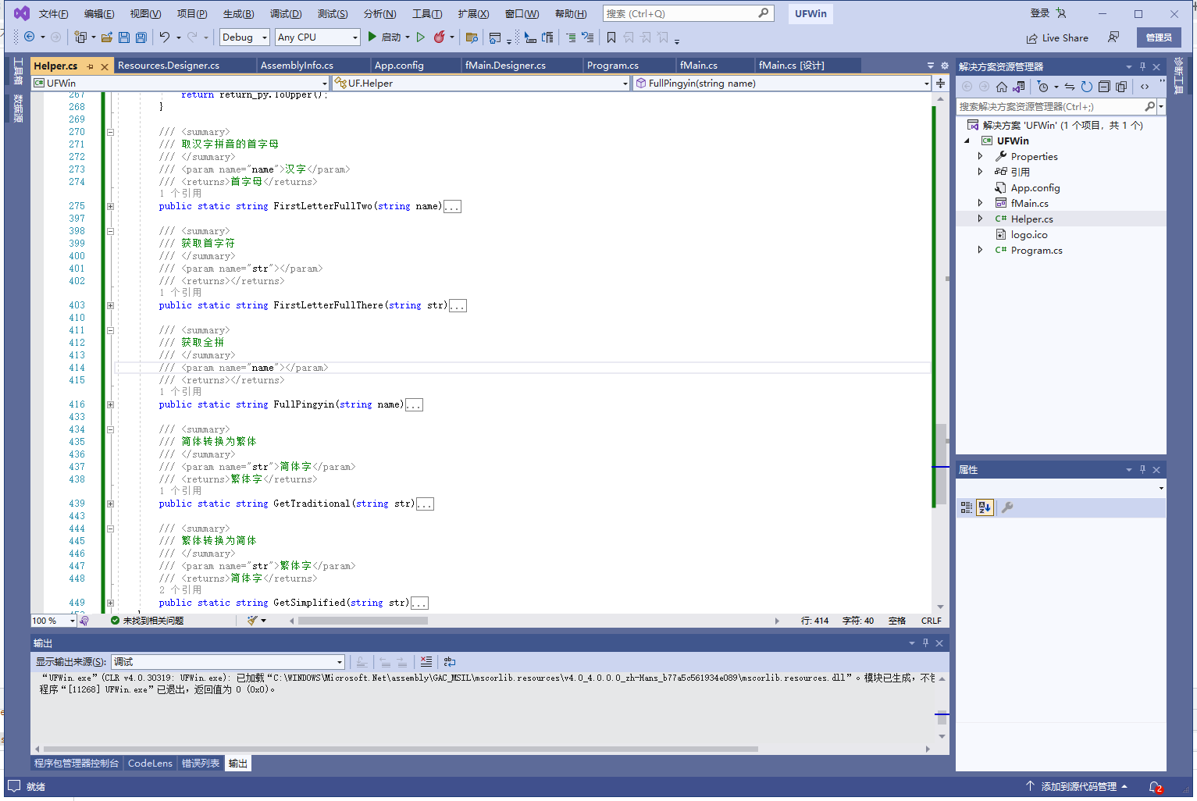Switch Solution and Folder views icon
This screenshot has height=801, width=1197.
1019,87
